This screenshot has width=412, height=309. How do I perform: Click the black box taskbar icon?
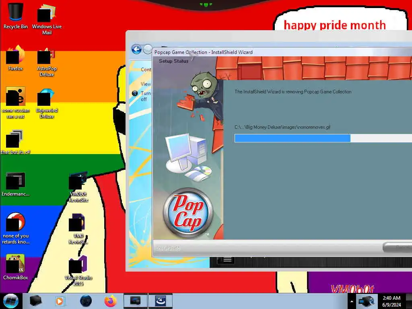(35, 301)
